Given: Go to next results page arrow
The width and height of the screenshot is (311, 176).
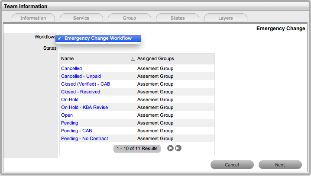Looking at the screenshot, I should click(170, 148).
